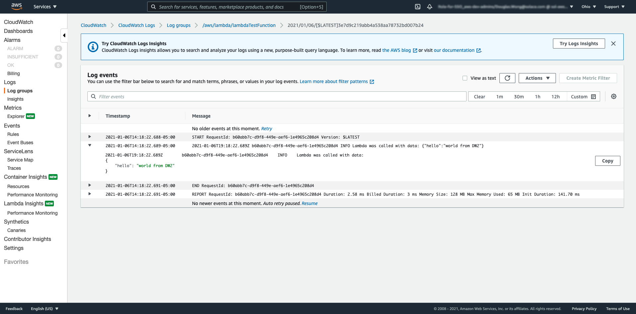Click the external link icon beside AWS blog

point(415,51)
